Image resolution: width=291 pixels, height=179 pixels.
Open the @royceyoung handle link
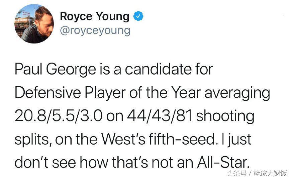[95, 31]
